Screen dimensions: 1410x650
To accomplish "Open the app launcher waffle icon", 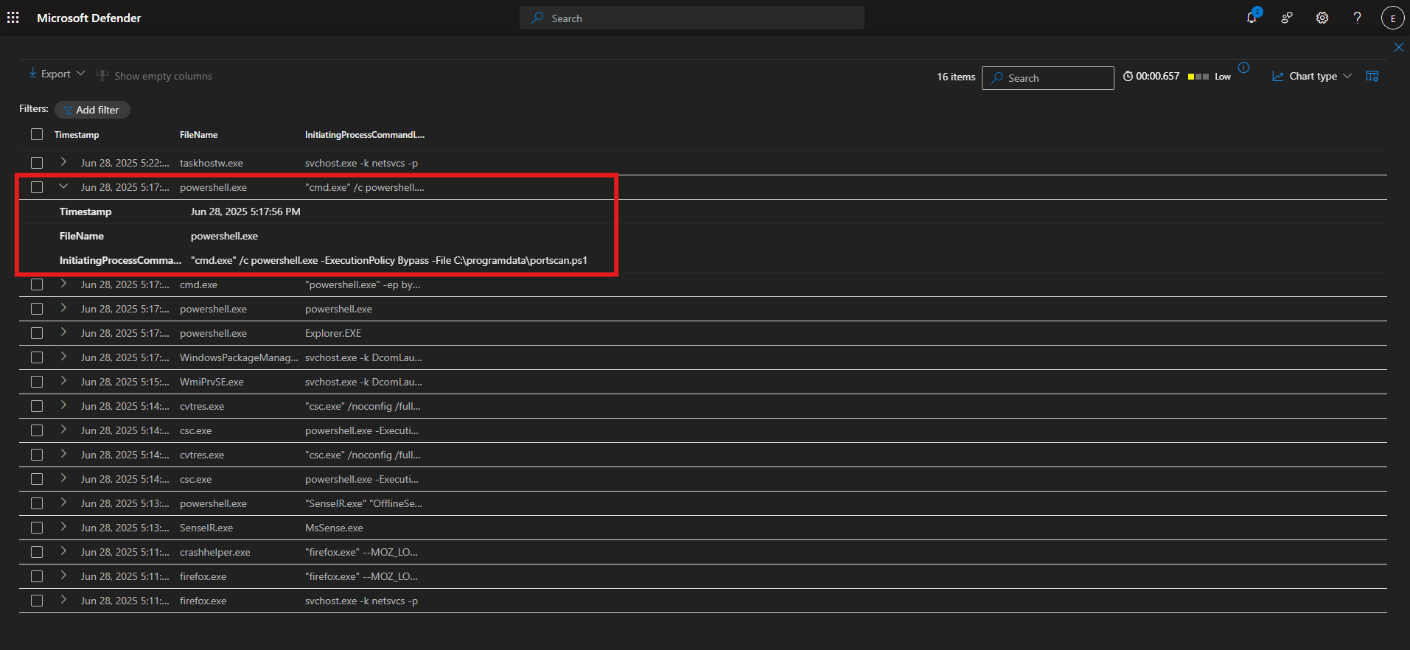I will click(x=13, y=18).
